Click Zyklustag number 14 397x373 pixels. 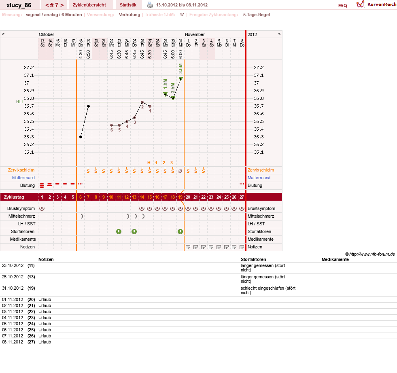[x=142, y=197]
